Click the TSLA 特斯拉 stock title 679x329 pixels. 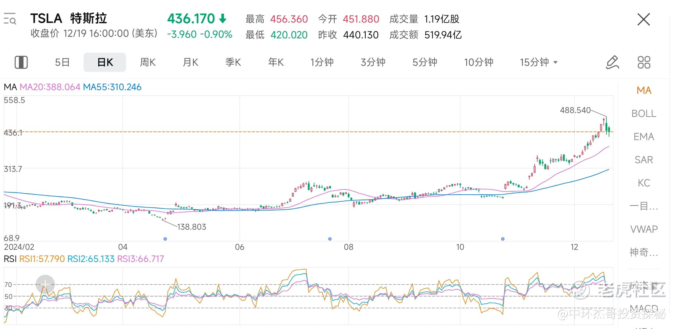[69, 19]
